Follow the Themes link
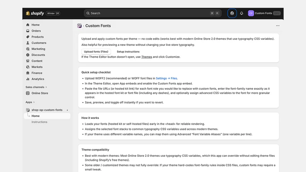This screenshot has height=172, width=306. click(x=146, y=57)
